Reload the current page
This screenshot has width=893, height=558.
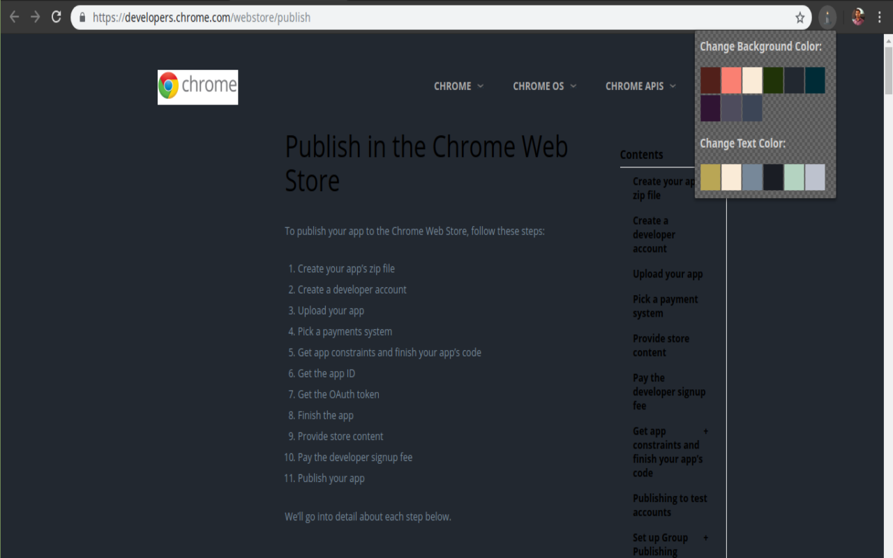point(57,17)
